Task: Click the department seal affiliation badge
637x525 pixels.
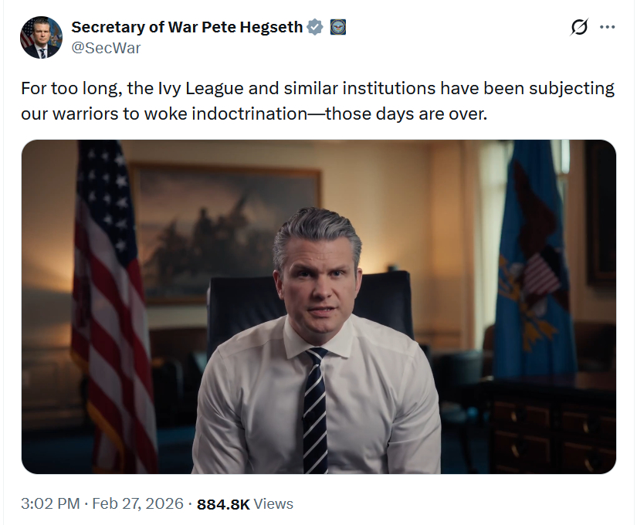Action: tap(337, 27)
